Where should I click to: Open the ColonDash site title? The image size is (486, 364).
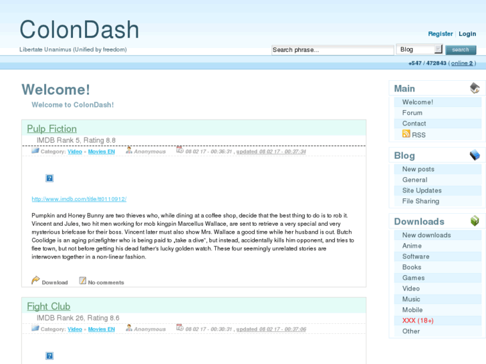click(80, 29)
